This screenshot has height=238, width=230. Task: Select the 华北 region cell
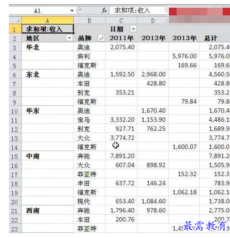click(48, 47)
